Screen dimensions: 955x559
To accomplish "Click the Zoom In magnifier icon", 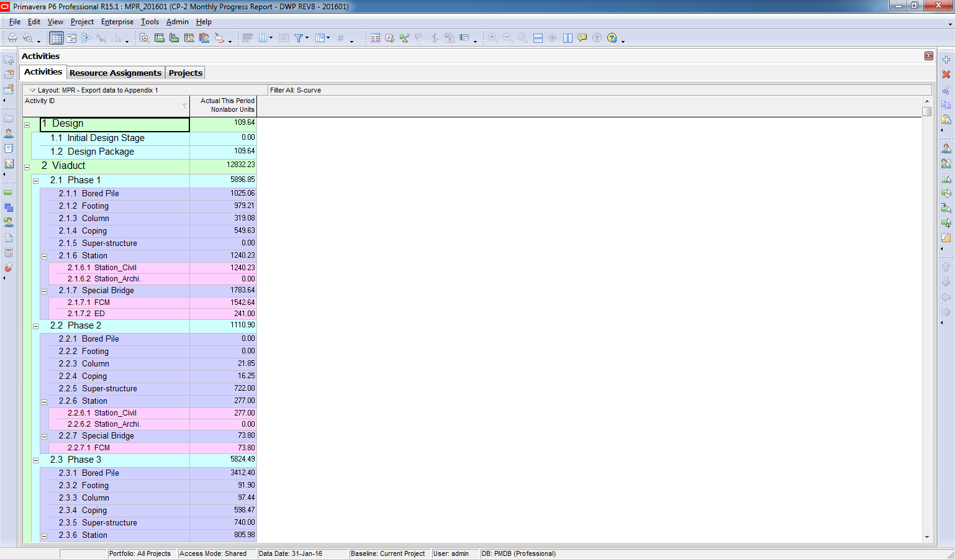I will (492, 38).
